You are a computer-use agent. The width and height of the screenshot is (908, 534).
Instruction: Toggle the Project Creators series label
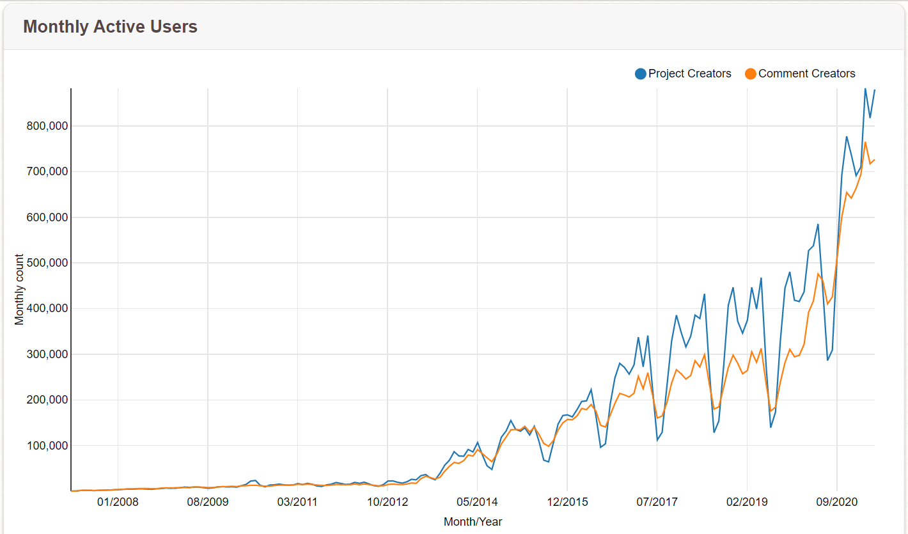pyautogui.click(x=689, y=74)
